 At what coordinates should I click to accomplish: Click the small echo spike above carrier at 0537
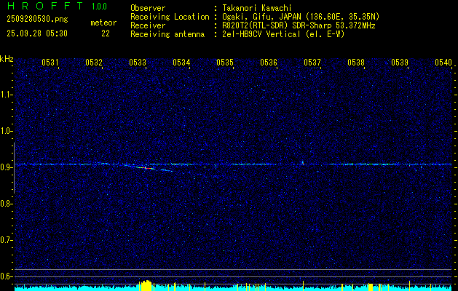[303, 162]
